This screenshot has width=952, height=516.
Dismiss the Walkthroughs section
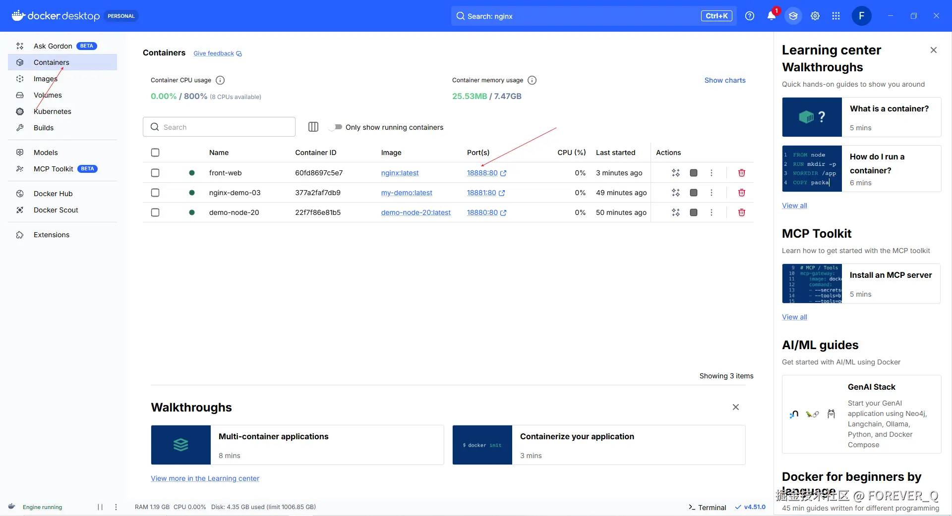click(x=736, y=407)
